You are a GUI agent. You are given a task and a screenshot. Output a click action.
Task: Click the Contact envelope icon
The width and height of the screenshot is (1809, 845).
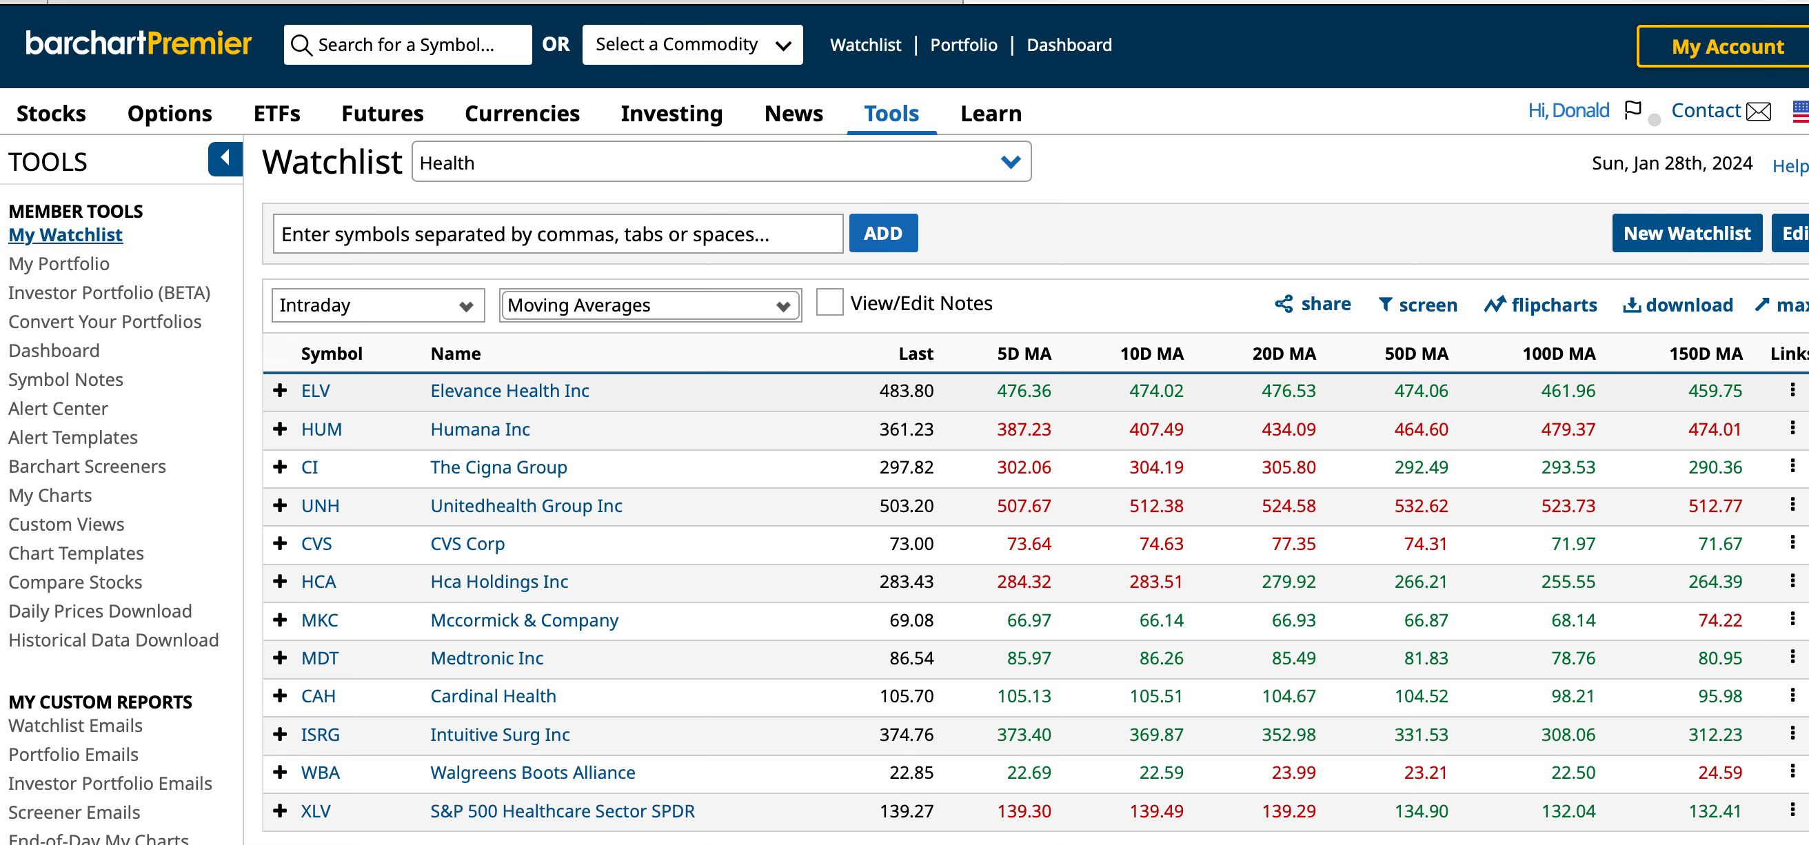coord(1759,111)
